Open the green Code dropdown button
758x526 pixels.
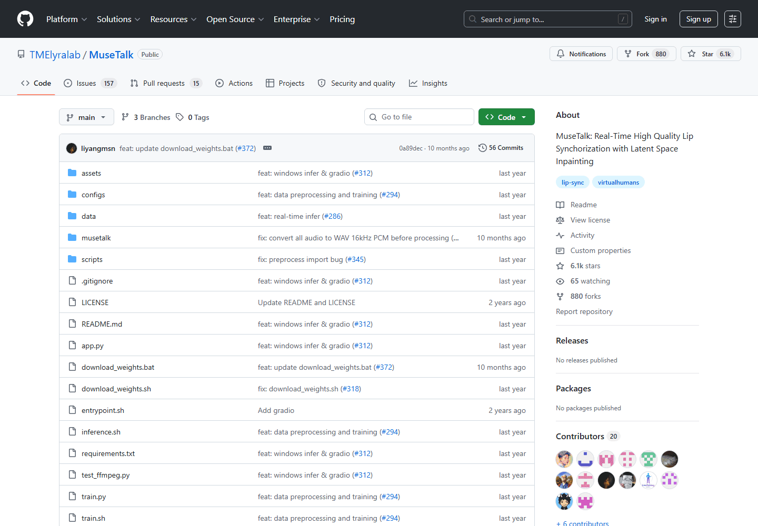point(506,117)
